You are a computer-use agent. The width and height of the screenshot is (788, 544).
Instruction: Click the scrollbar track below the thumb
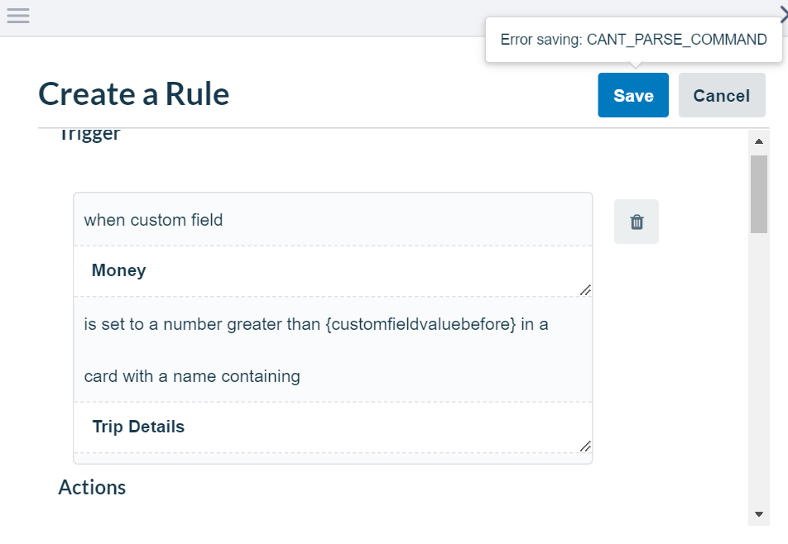pos(759,369)
